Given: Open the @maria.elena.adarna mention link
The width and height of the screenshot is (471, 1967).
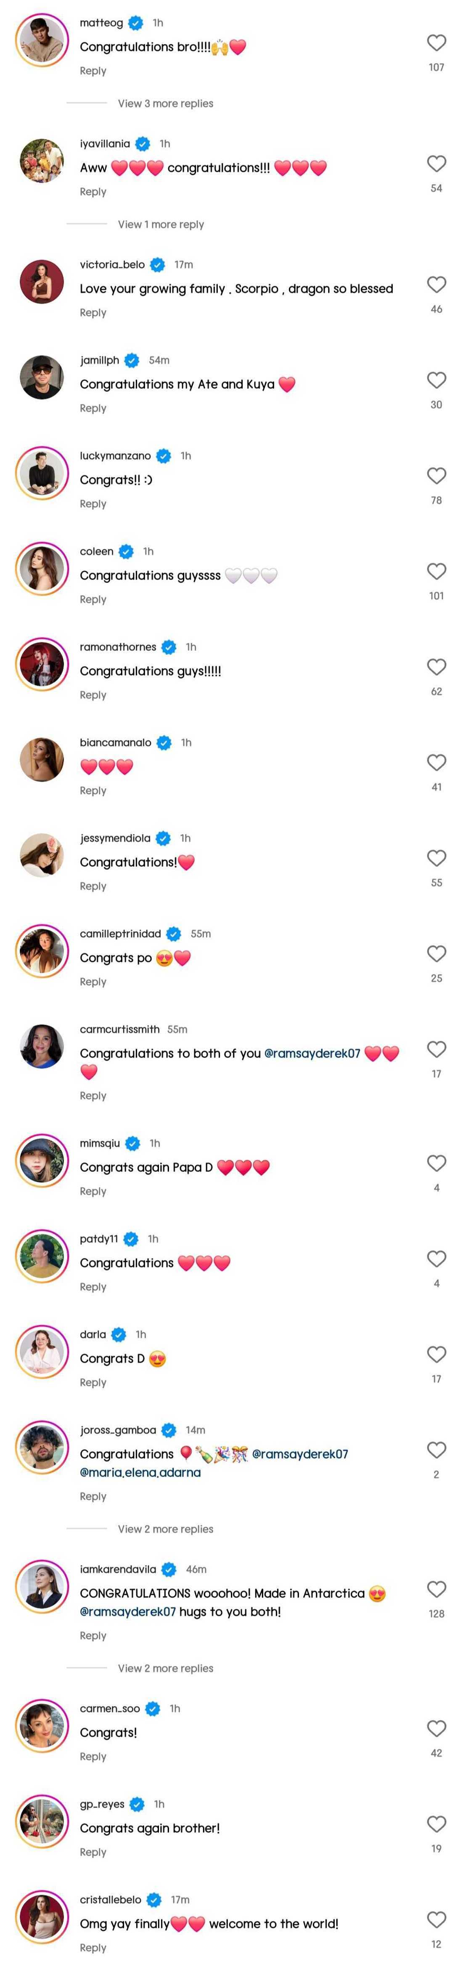Looking at the screenshot, I should click(140, 1472).
